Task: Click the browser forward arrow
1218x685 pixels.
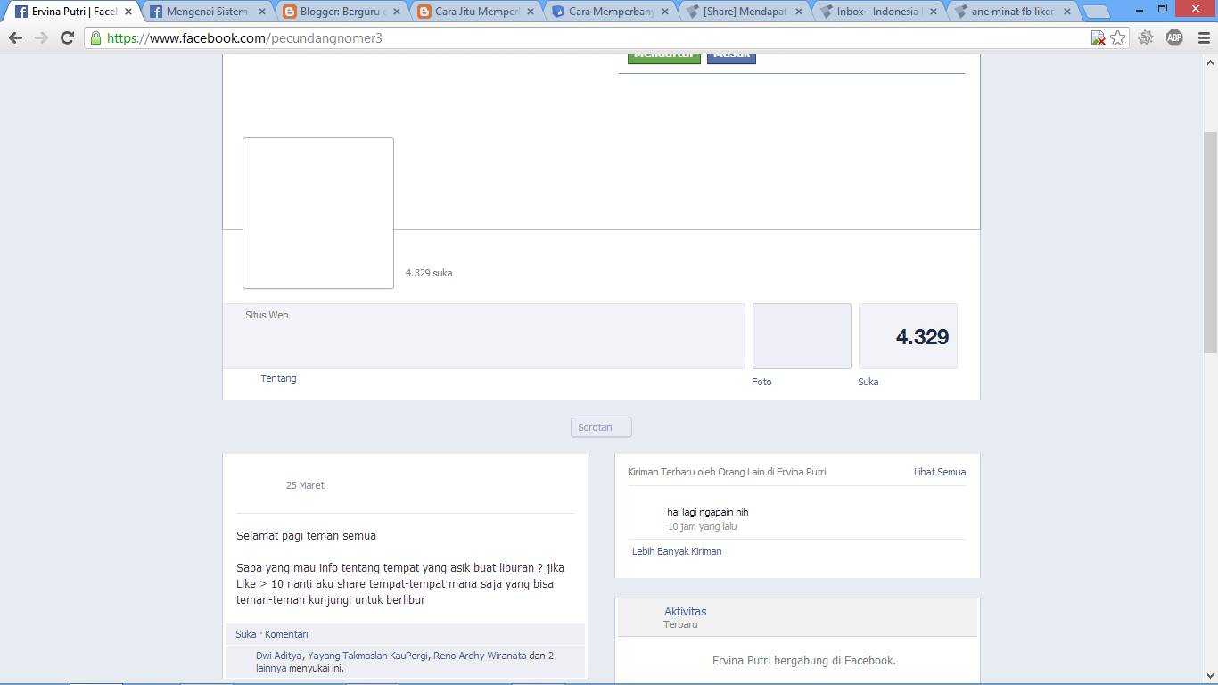Action: tap(41, 38)
